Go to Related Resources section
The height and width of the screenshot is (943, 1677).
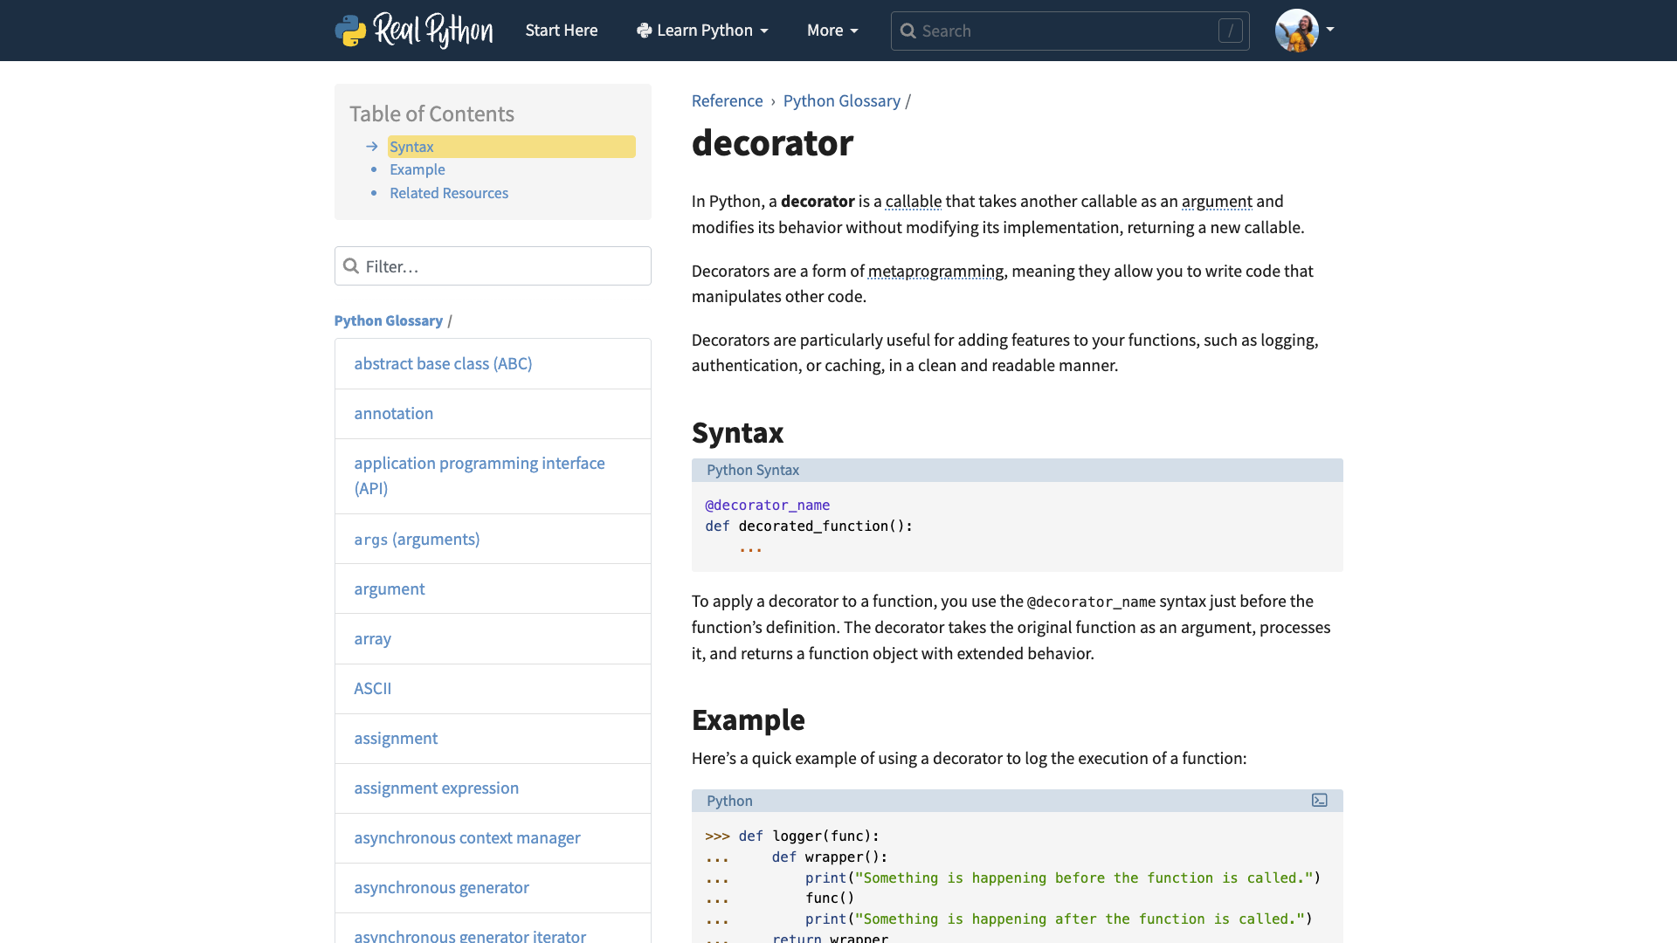[x=448, y=193]
